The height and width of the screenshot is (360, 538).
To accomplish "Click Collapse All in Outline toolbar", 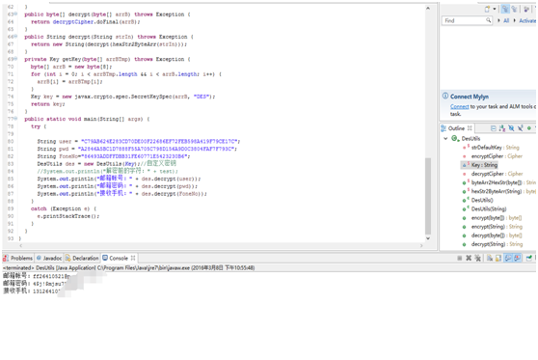I will pyautogui.click(x=493, y=128).
